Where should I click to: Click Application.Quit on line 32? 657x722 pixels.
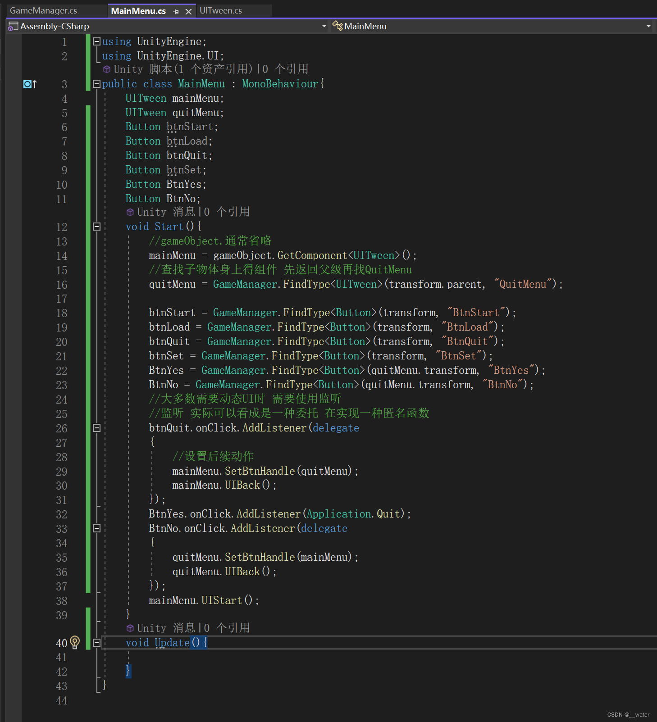click(x=354, y=514)
